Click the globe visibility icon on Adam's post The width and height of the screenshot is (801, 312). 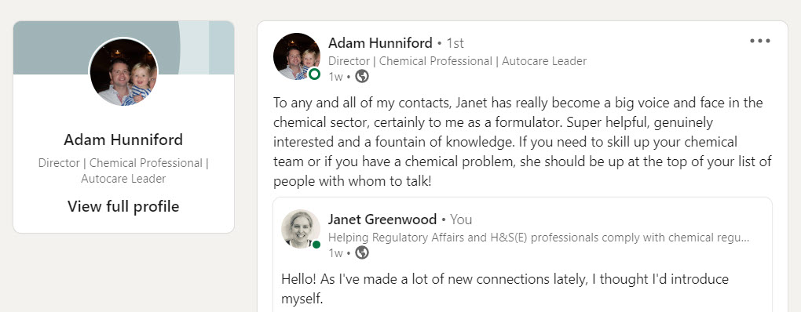point(362,77)
